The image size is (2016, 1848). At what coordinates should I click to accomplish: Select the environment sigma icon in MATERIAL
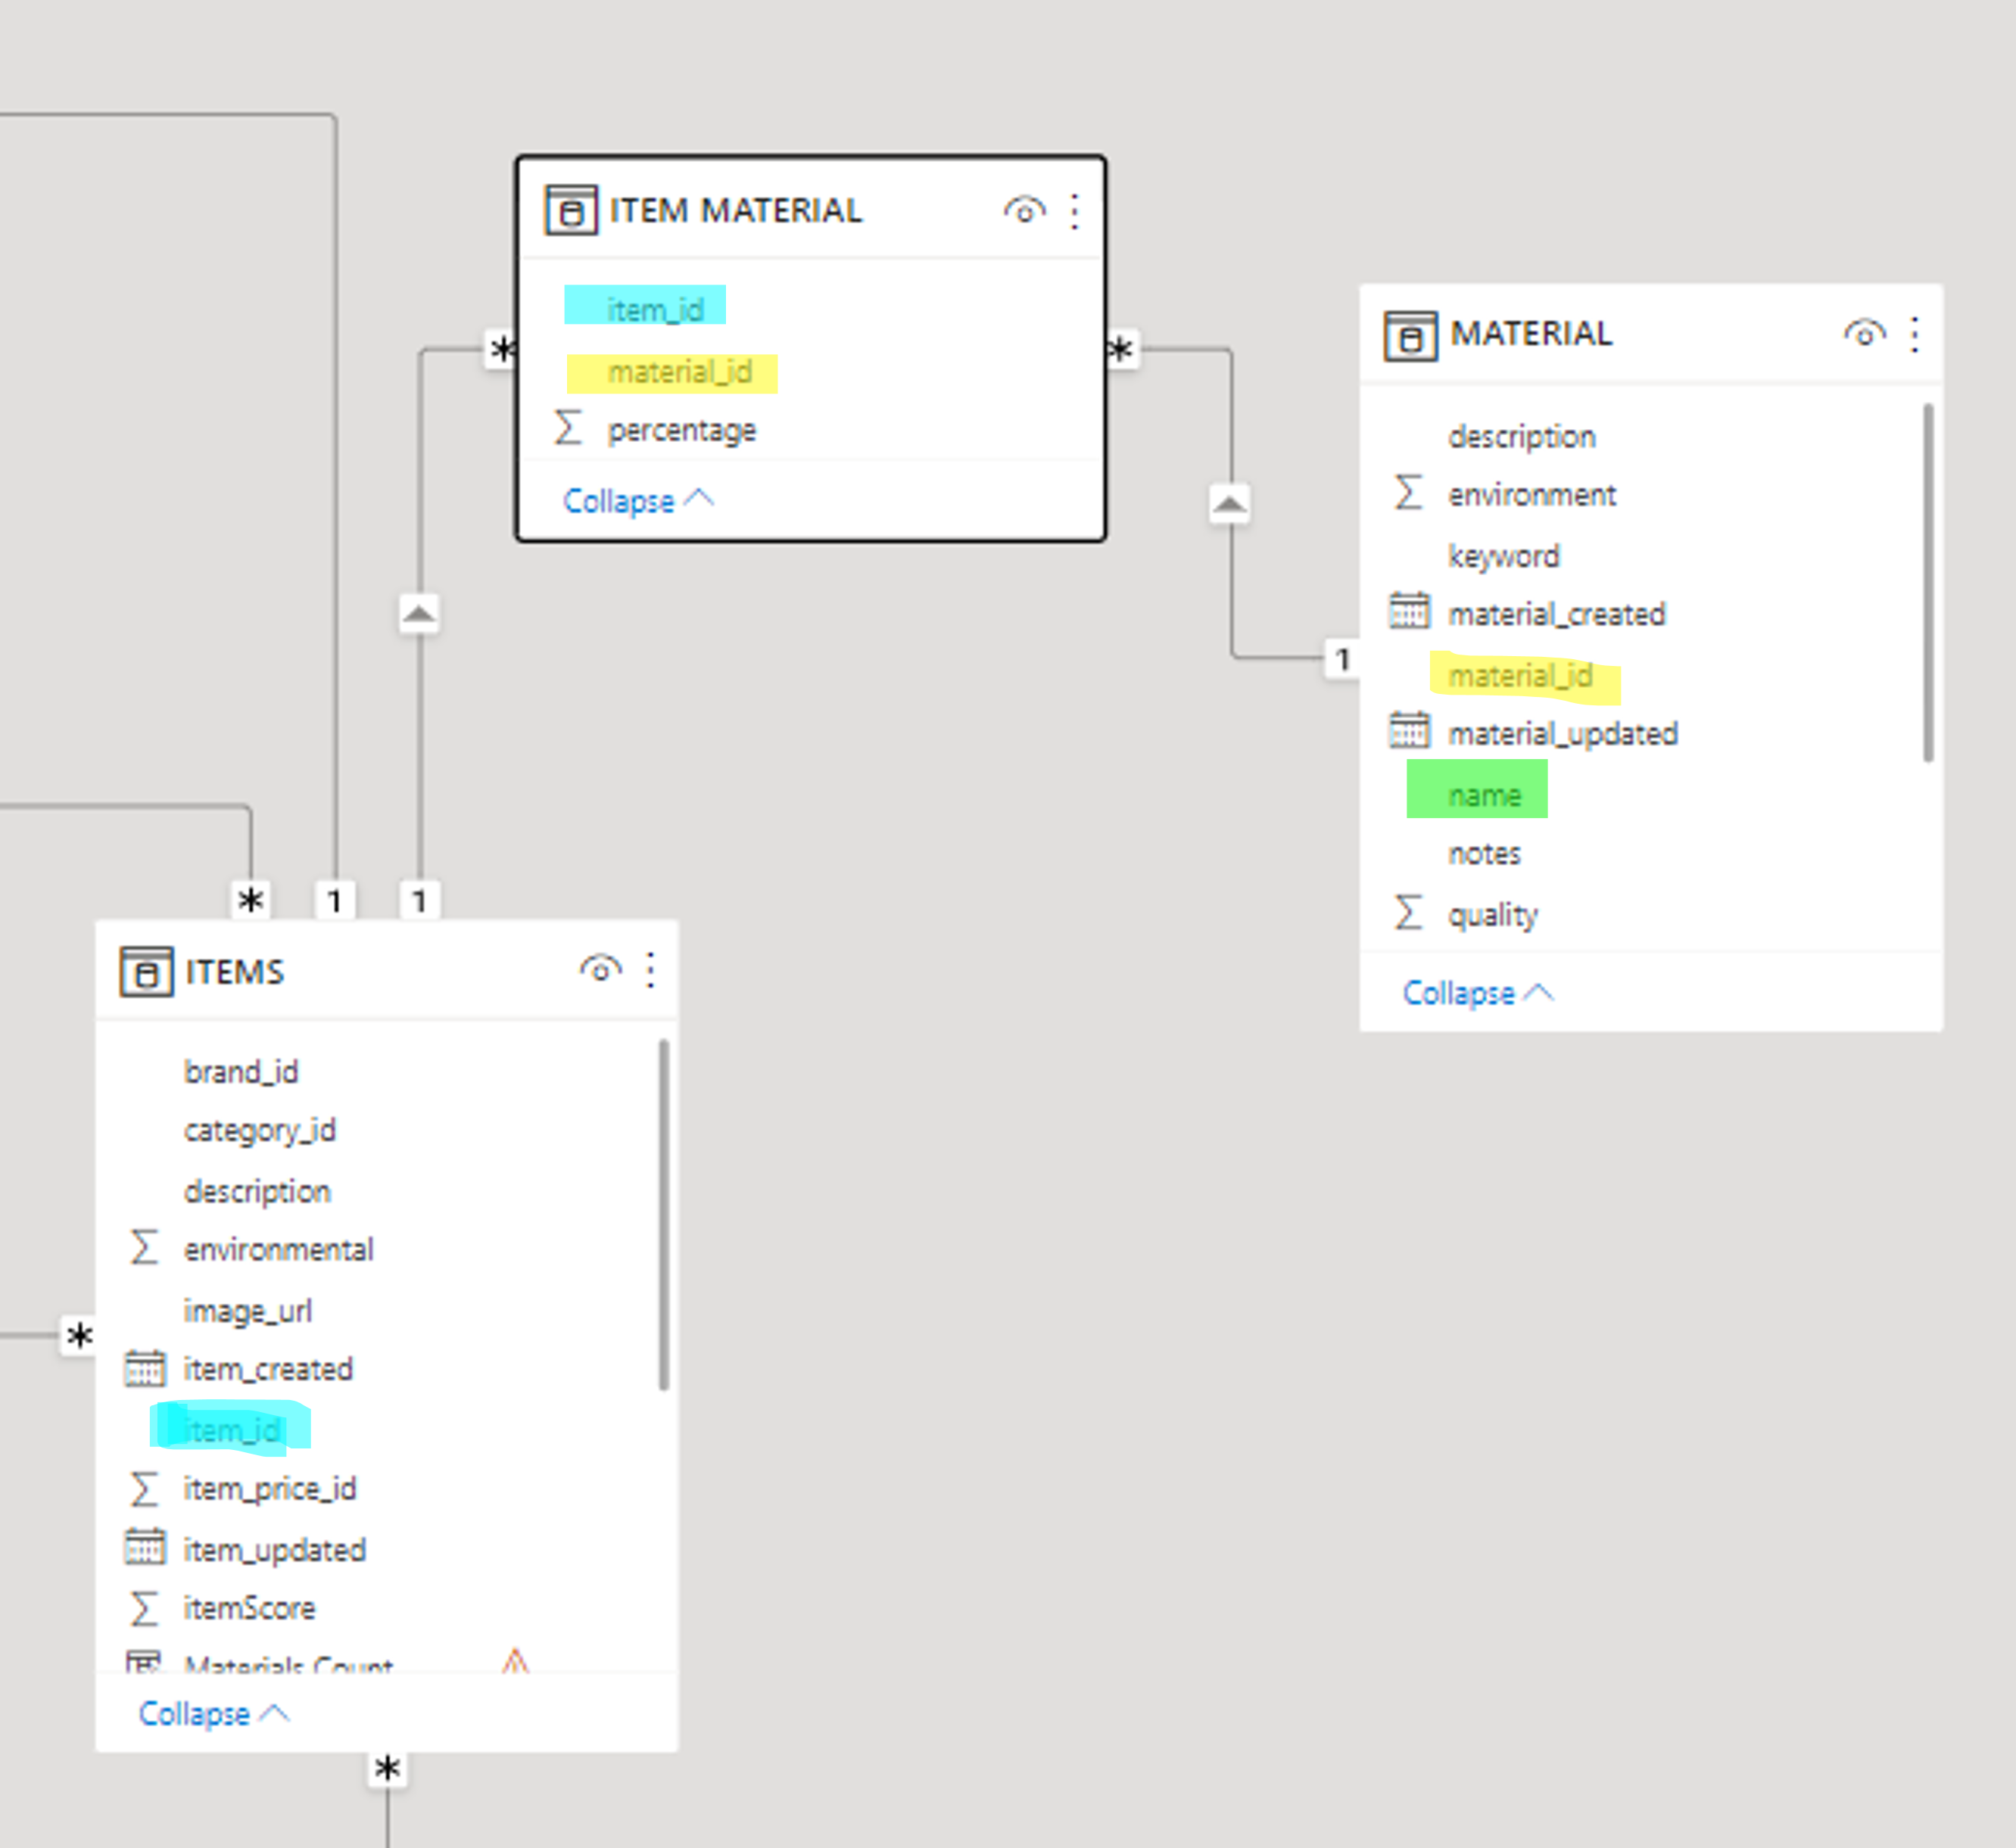coord(1407,492)
